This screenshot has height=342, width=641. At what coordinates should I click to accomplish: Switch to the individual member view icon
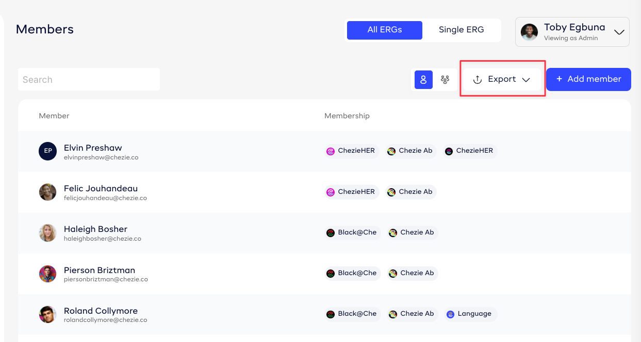pos(423,80)
